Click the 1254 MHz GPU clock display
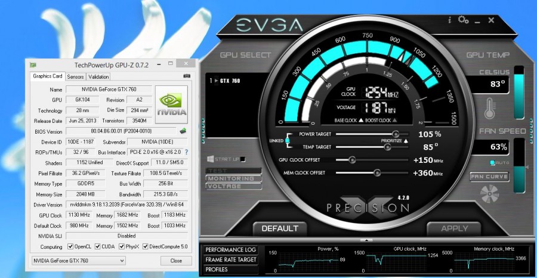The image size is (537, 278). point(382,92)
